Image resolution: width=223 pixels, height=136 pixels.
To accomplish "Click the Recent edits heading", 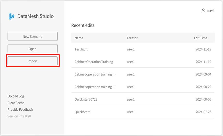I will (x=83, y=25).
